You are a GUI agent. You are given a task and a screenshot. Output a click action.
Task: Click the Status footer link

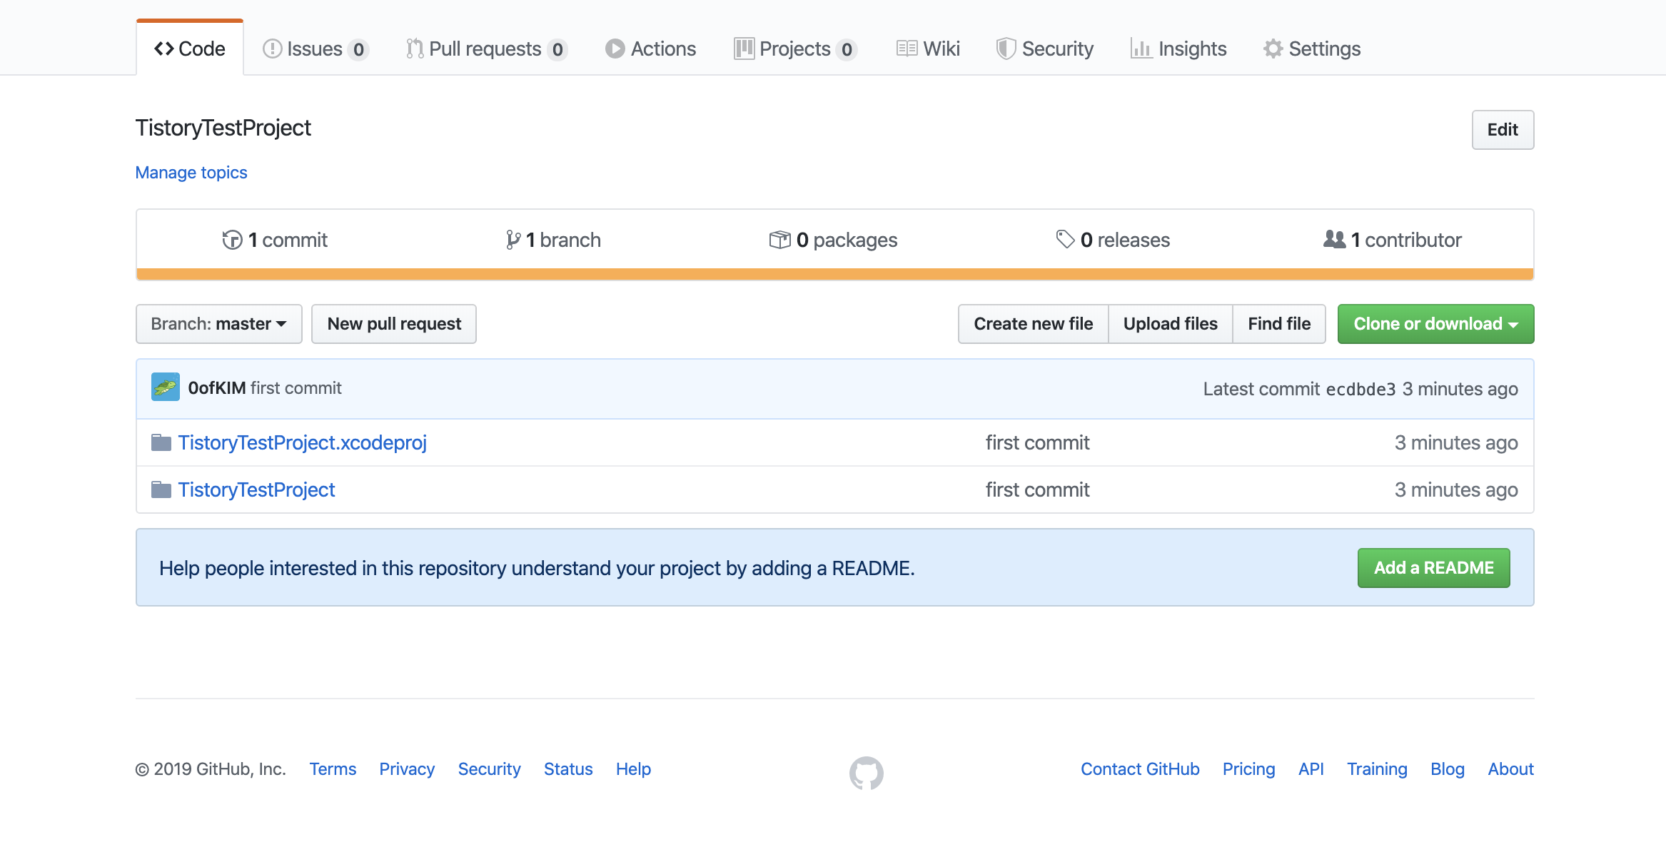tap(568, 769)
